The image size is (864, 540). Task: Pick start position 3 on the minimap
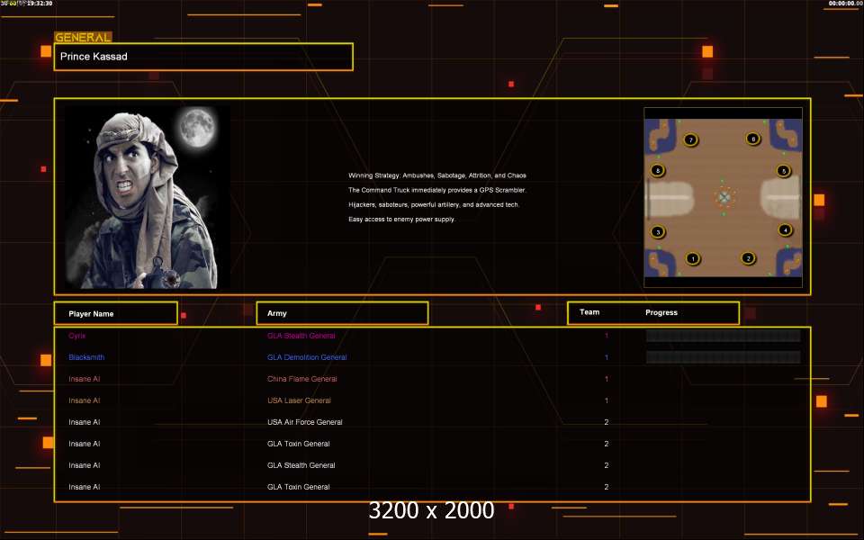coord(658,232)
